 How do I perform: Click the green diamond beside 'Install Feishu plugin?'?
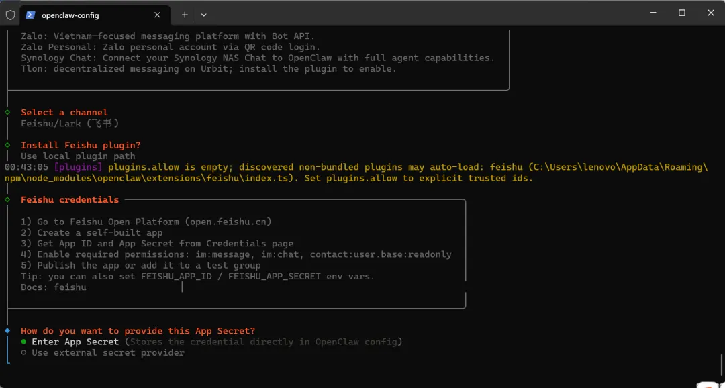7,145
